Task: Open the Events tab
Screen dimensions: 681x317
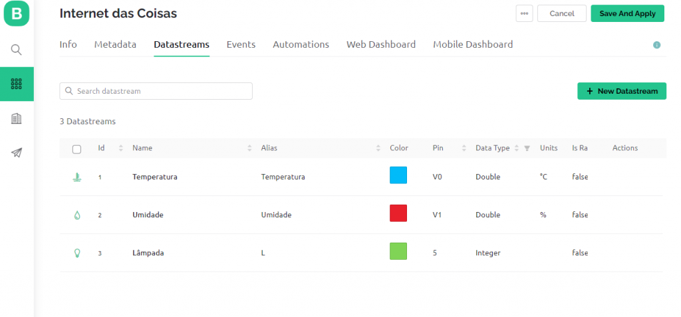Action: [x=241, y=45]
